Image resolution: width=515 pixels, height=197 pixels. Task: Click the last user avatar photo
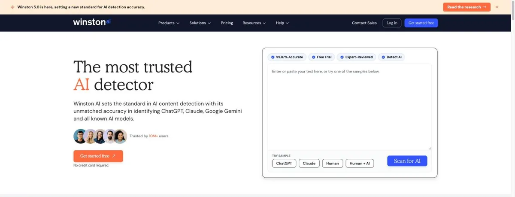tap(121, 136)
